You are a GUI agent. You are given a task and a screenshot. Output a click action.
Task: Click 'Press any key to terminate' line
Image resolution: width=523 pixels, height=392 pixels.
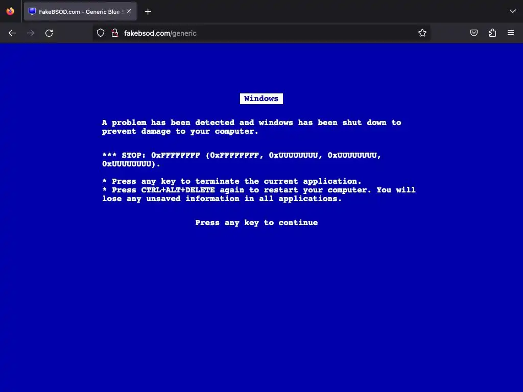tap(232, 181)
